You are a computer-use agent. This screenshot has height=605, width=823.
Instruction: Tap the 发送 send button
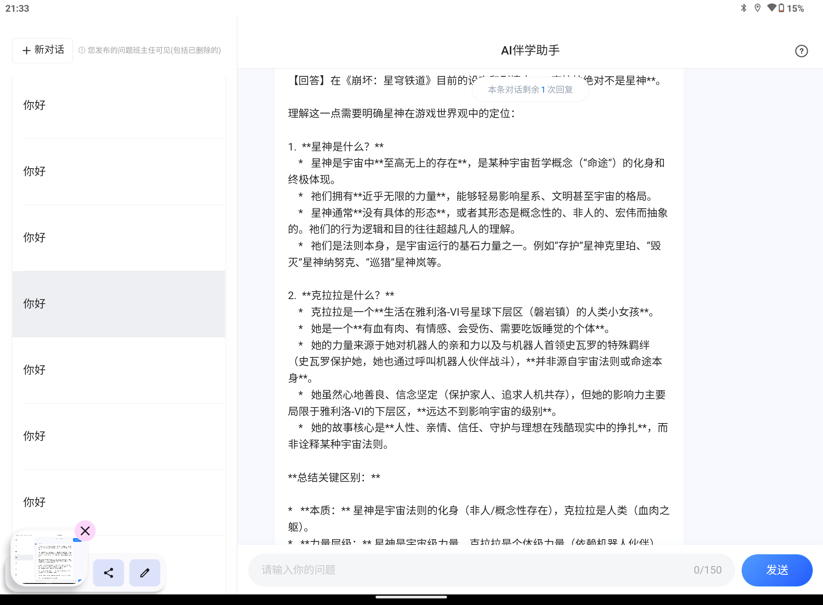click(777, 570)
